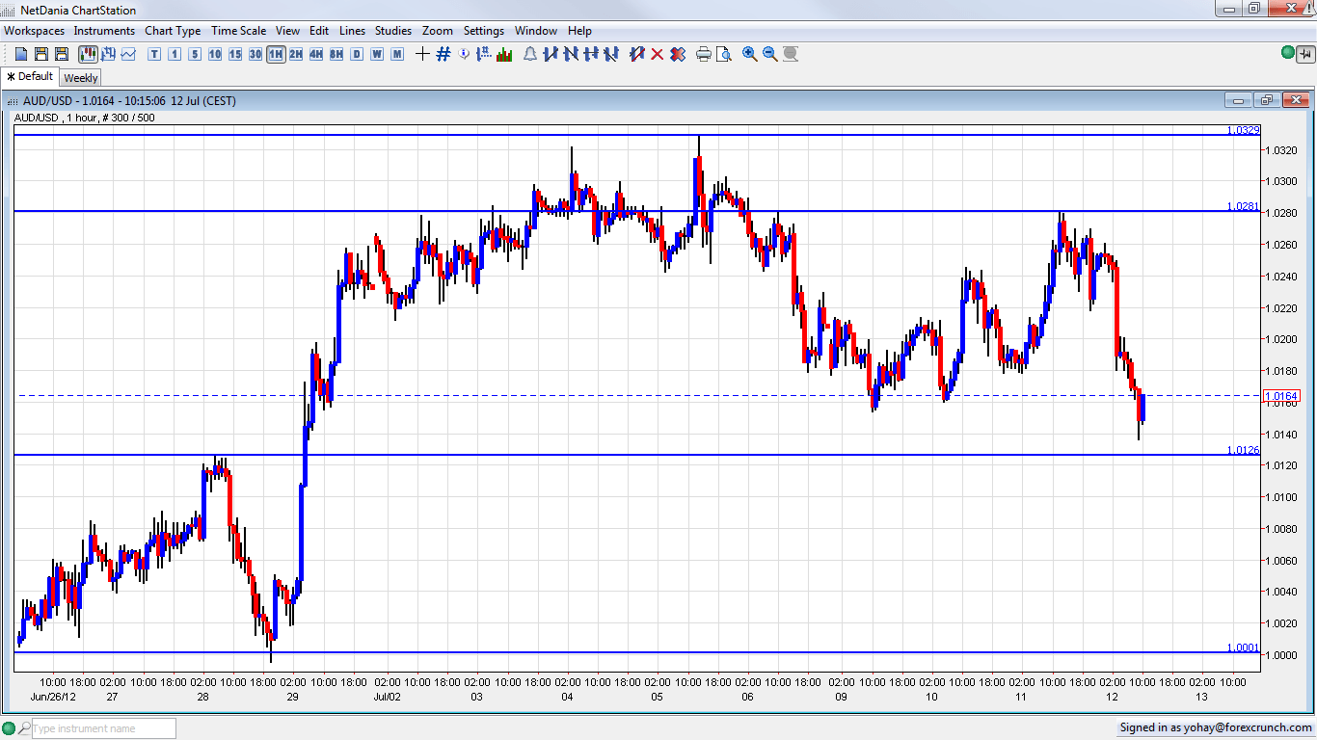Image resolution: width=1317 pixels, height=740 pixels.
Task: Open the Window menu
Action: [536, 31]
